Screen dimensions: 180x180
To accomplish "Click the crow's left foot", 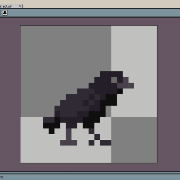I will pyautogui.click(x=69, y=142).
